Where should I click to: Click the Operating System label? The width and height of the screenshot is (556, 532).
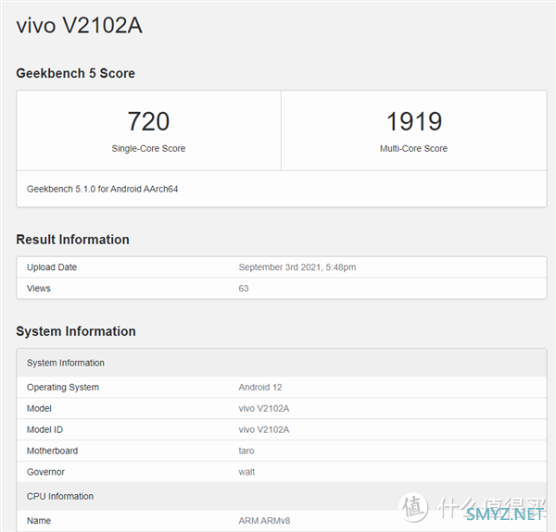(x=63, y=388)
